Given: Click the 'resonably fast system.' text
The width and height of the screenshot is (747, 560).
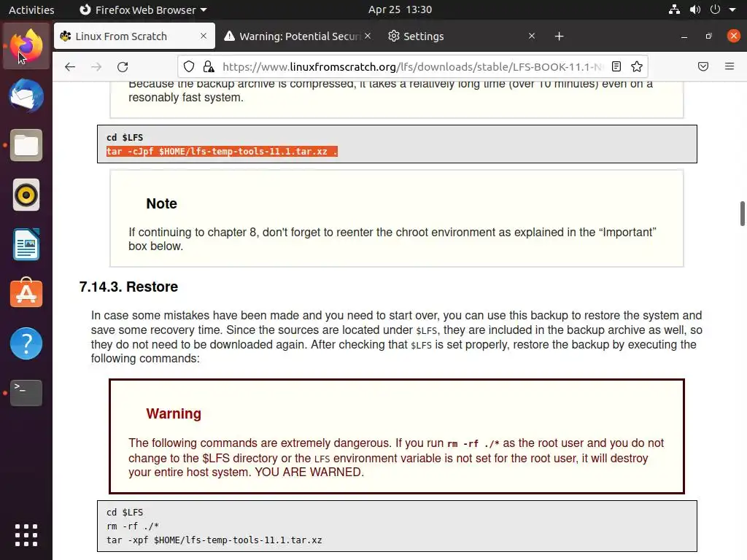Looking at the screenshot, I should pos(186,98).
